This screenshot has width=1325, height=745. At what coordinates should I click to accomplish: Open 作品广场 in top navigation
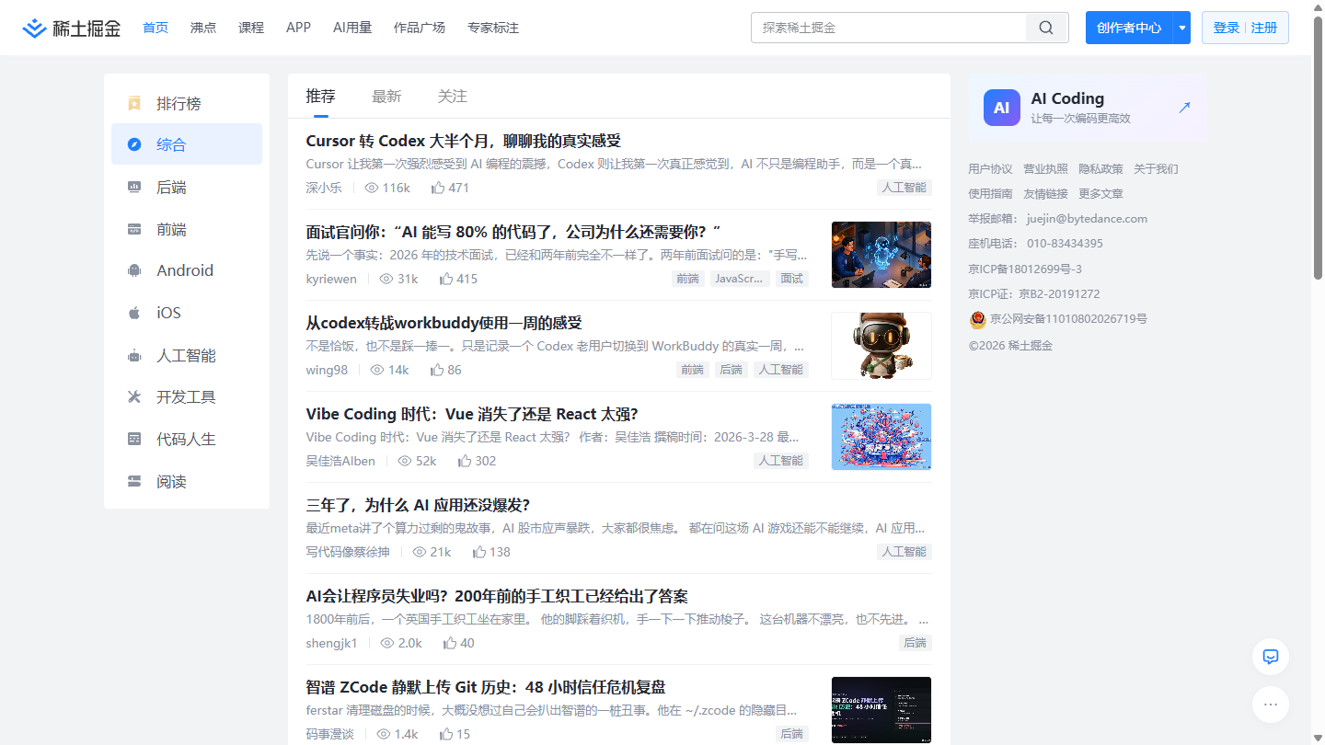(420, 28)
